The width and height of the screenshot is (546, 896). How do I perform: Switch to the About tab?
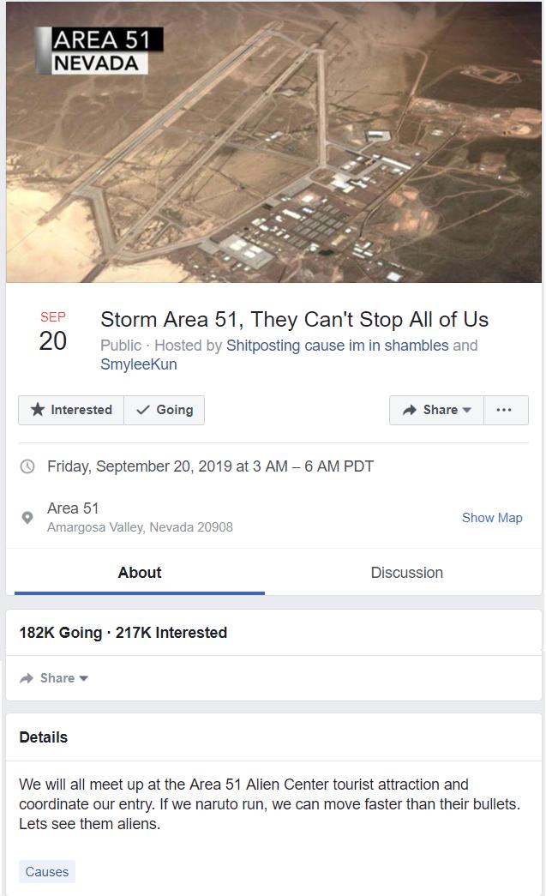(140, 573)
